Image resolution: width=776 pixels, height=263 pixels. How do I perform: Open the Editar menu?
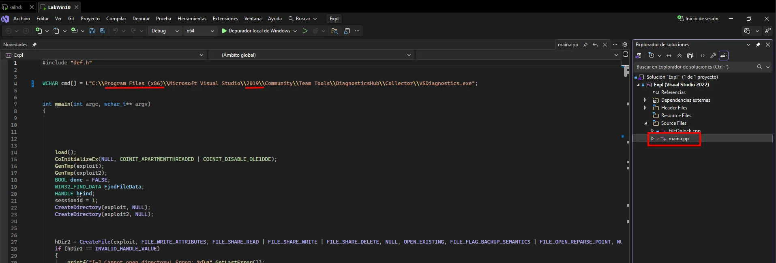tap(43, 19)
